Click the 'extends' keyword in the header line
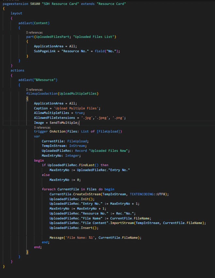The height and width of the screenshot is (278, 215). coord(88,4)
